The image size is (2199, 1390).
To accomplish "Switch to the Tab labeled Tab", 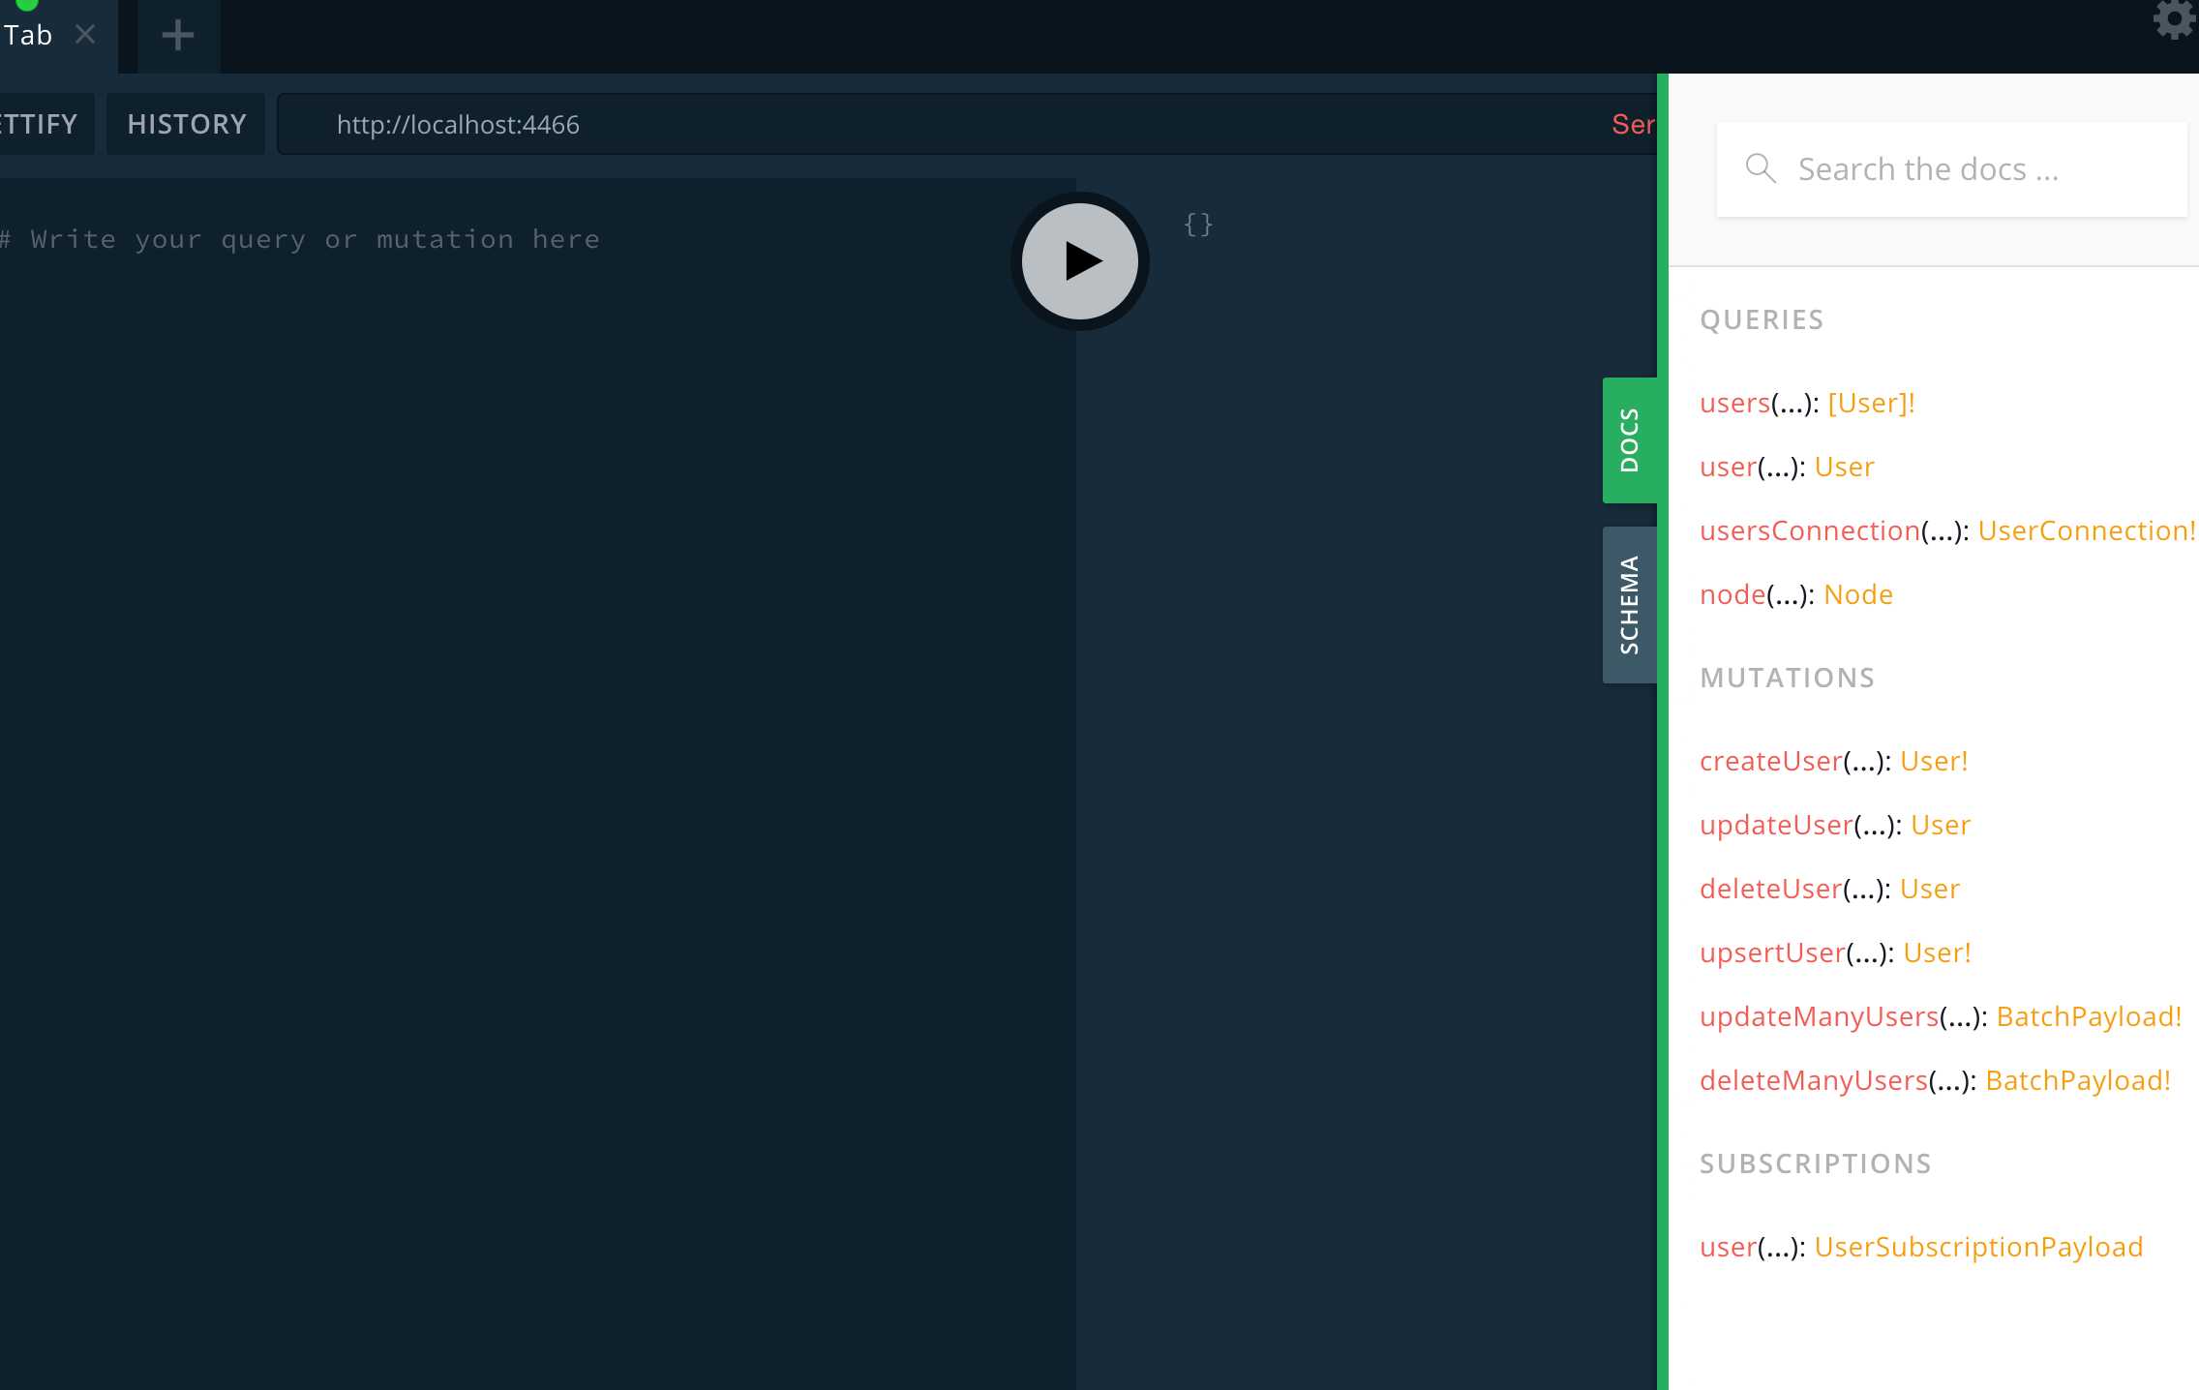I will tap(27, 36).
